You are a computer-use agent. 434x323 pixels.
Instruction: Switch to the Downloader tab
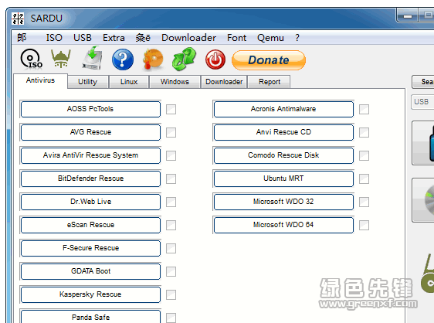(224, 82)
